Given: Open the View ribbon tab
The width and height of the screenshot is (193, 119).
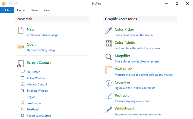Looking at the screenshot, I should point(47,10).
